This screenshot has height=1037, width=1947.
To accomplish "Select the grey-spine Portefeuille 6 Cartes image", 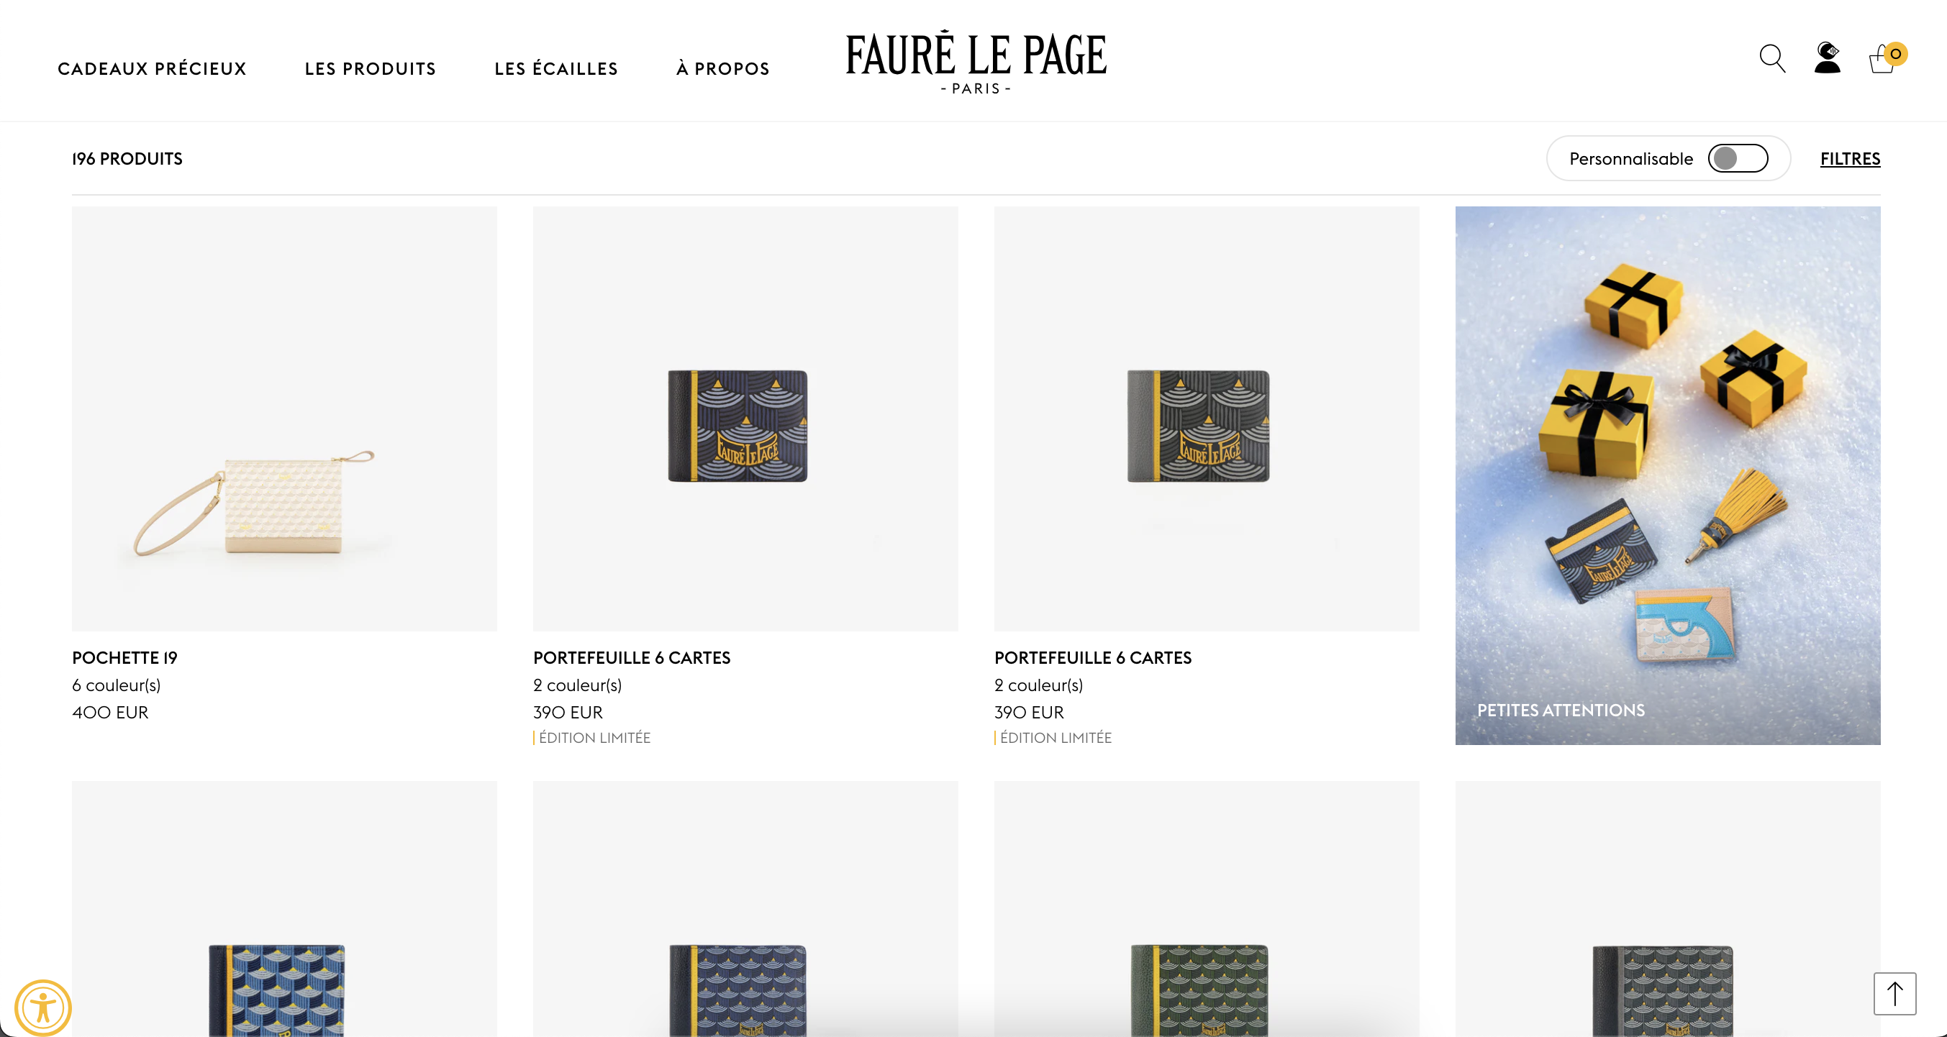I will [x=1207, y=419].
